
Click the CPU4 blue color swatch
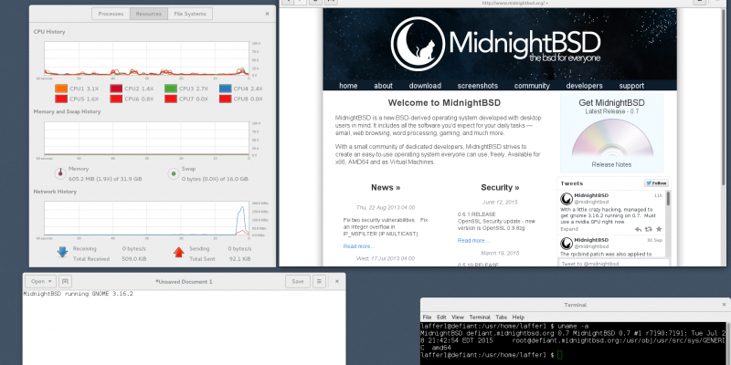pyautogui.click(x=225, y=89)
